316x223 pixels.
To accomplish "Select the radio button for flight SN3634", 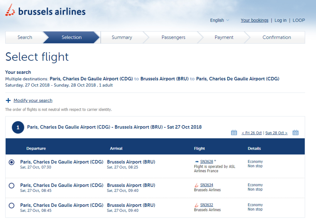I will (12, 186).
